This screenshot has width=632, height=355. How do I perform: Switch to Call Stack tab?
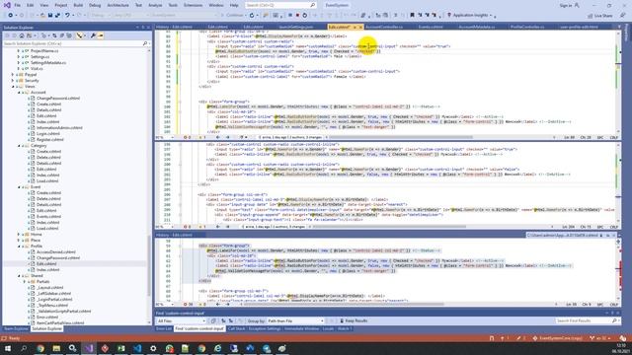pyautogui.click(x=236, y=328)
